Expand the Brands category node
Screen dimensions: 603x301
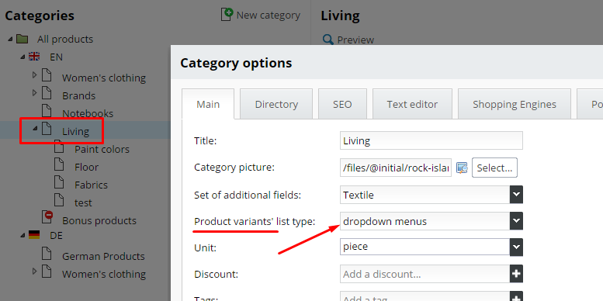pos(35,92)
